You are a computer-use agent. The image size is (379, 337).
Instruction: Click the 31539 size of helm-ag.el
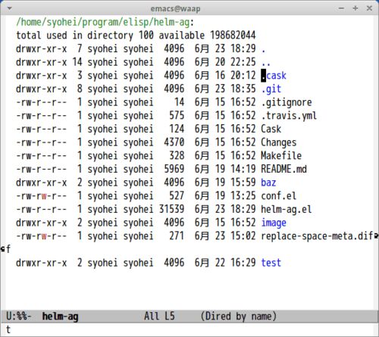tap(171, 209)
